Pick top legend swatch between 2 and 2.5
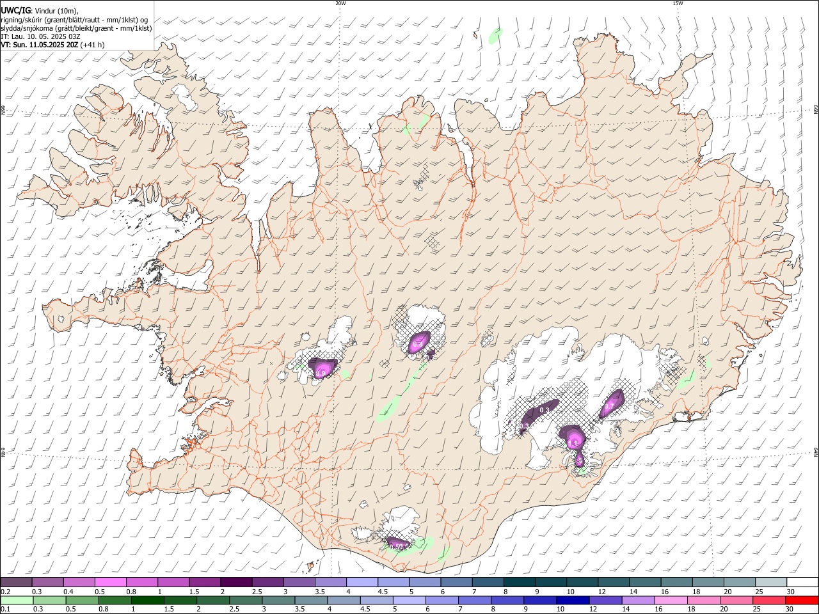The width and height of the screenshot is (819, 614). pyautogui.click(x=236, y=582)
